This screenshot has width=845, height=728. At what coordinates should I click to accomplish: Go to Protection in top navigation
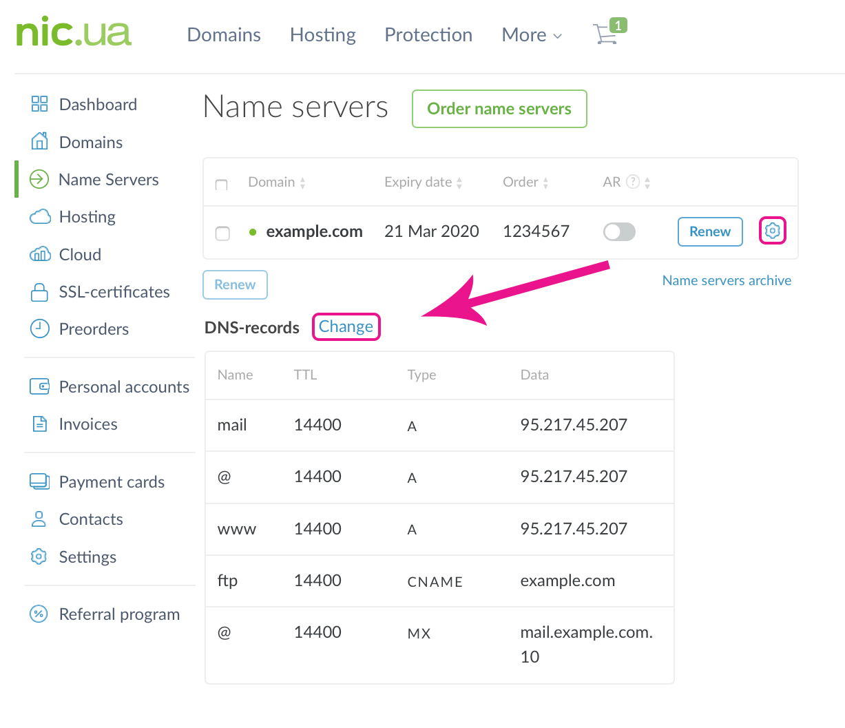coord(428,35)
